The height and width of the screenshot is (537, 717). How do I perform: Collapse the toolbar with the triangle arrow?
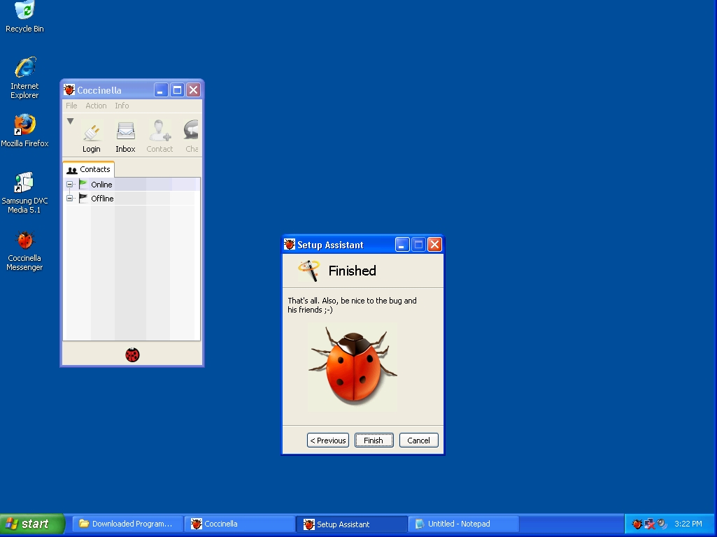[70, 121]
